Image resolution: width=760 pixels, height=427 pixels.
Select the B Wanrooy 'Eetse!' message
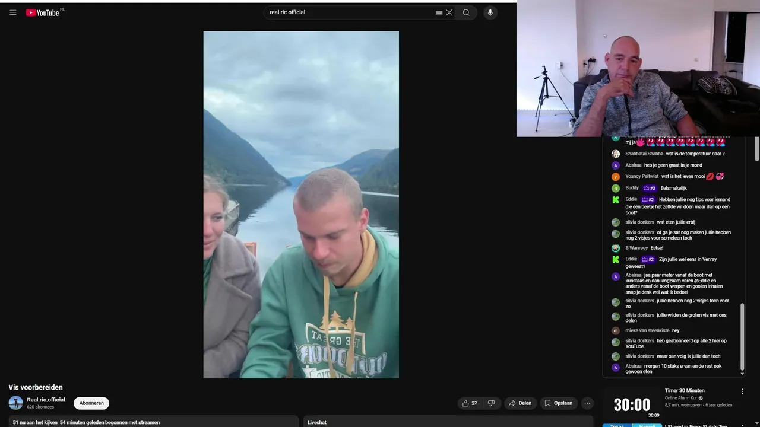click(x=657, y=248)
